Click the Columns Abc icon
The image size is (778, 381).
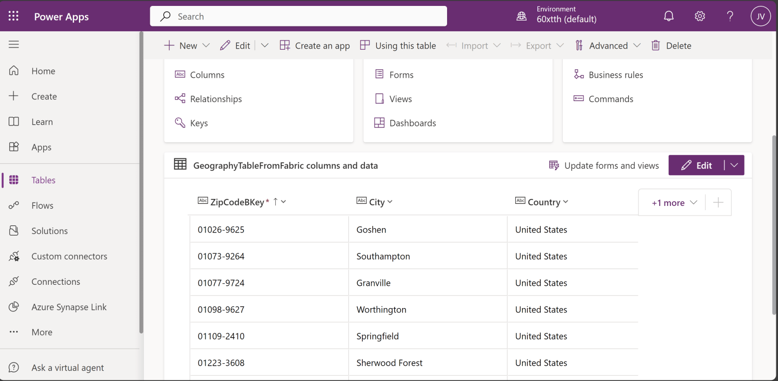tap(180, 75)
